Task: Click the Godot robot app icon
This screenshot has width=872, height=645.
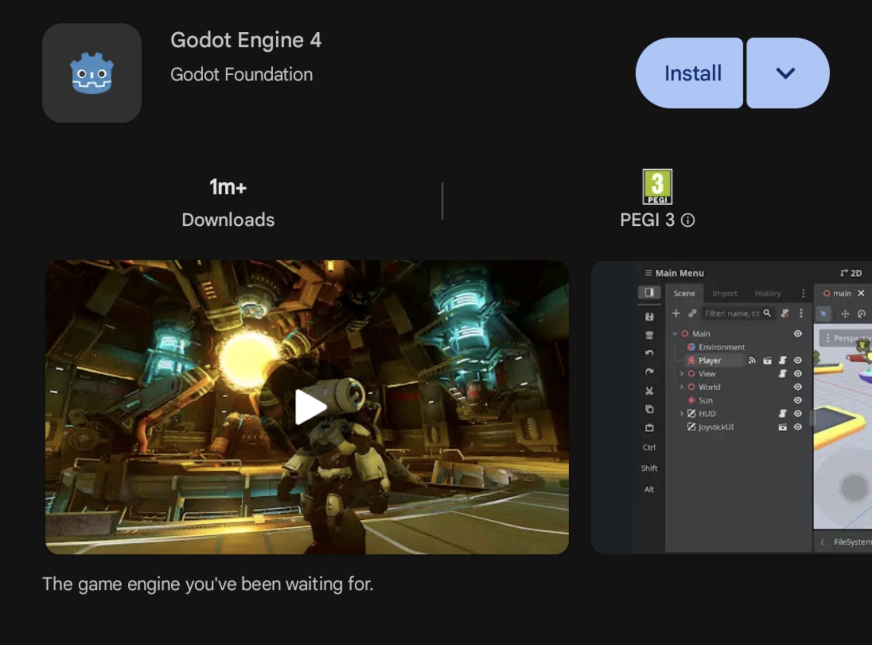Action: click(x=92, y=73)
